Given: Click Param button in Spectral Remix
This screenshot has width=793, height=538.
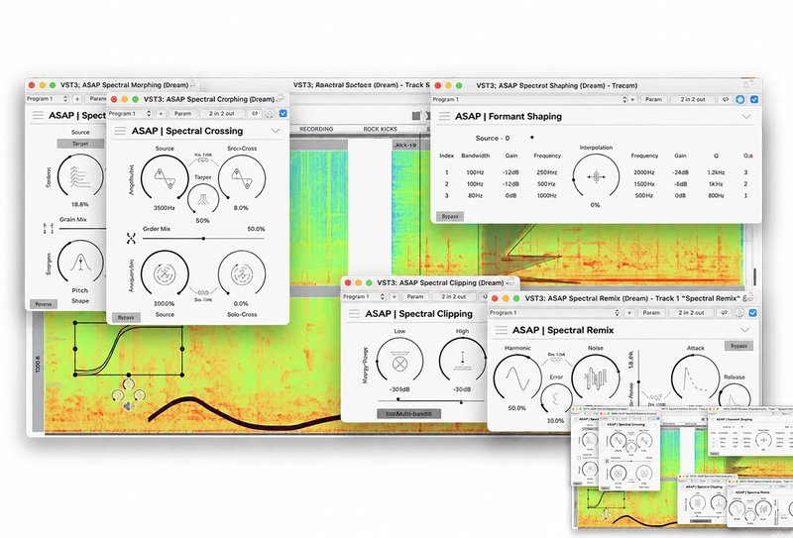Looking at the screenshot, I should point(651,313).
